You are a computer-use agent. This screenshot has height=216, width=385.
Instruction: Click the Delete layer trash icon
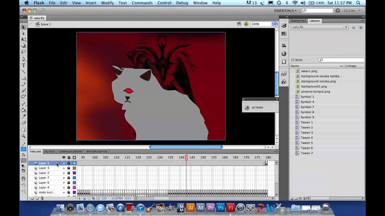point(42,198)
